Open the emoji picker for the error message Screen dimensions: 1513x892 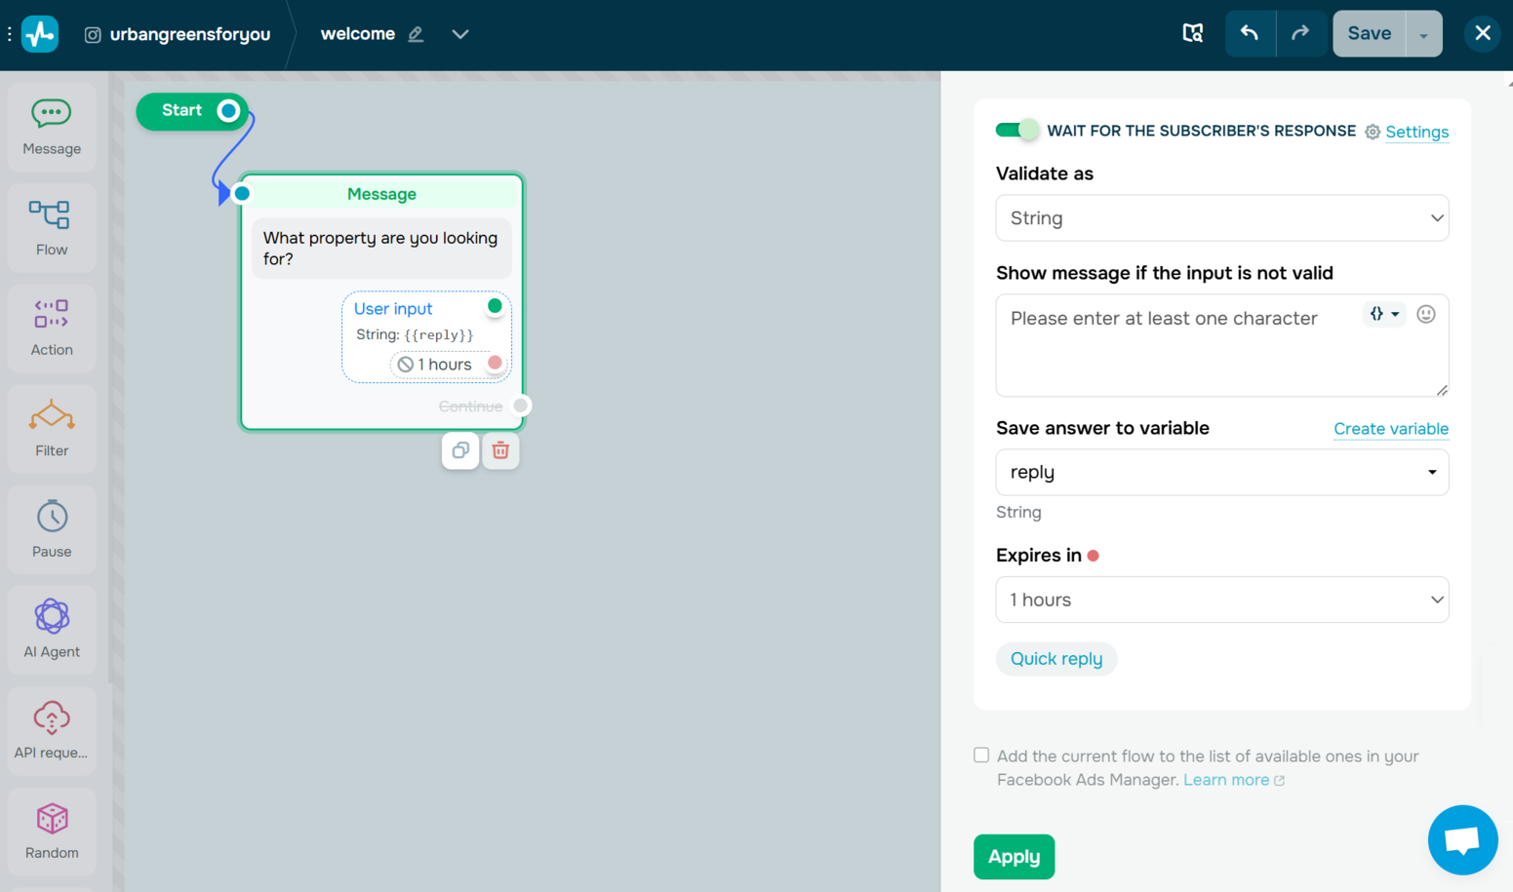click(1425, 314)
